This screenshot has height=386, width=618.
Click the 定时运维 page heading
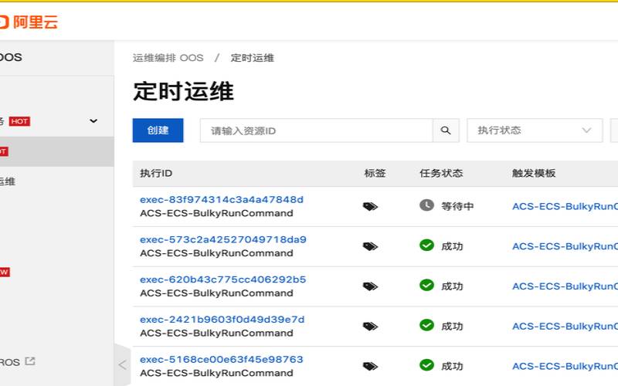[x=184, y=91]
